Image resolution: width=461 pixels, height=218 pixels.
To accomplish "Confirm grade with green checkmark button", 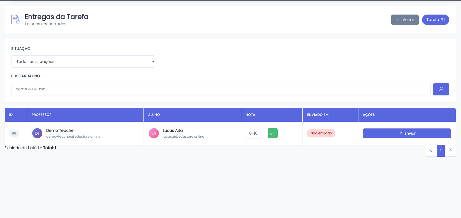I will [x=272, y=133].
